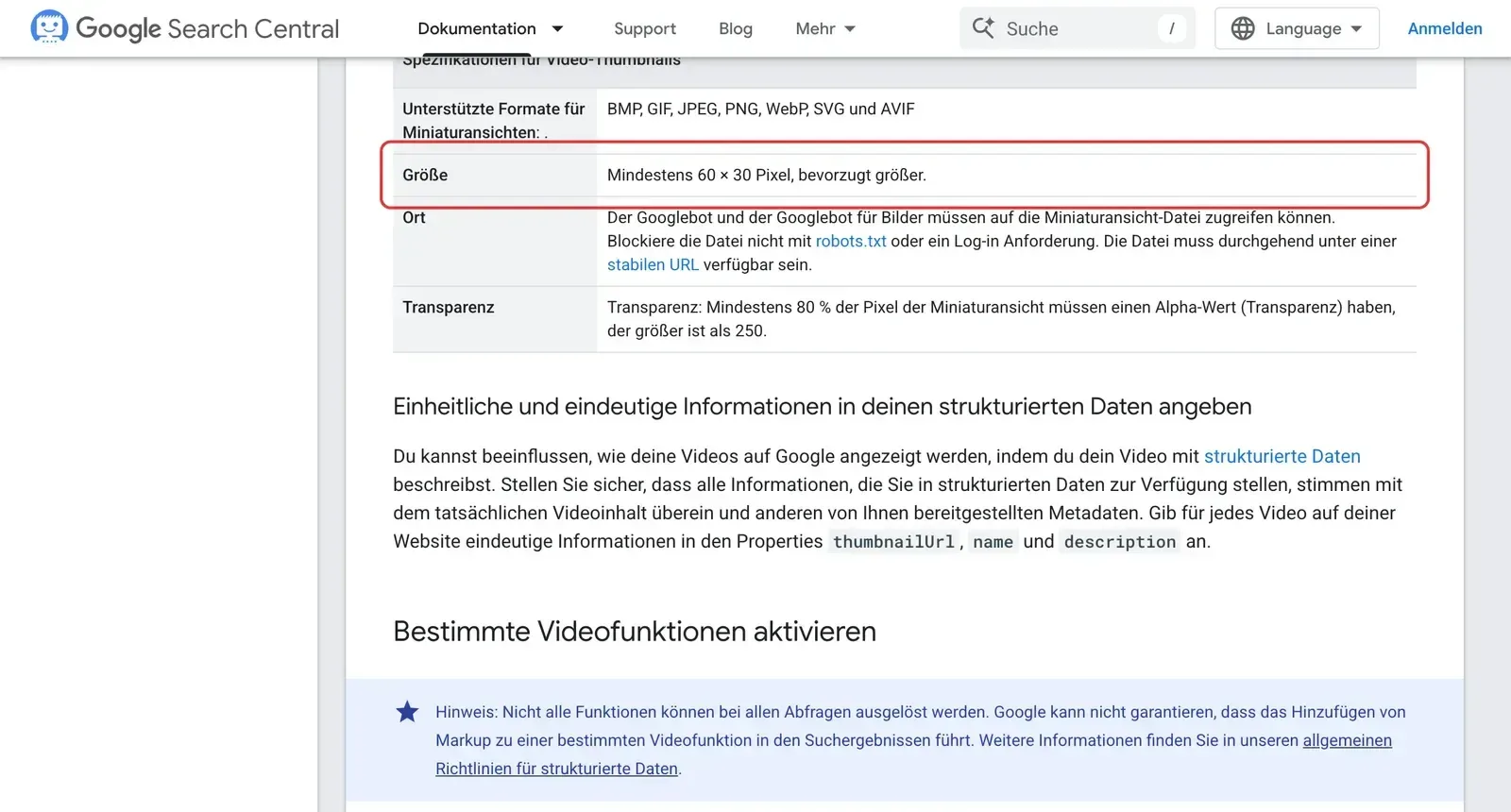Go to the Support tab

pyautogui.click(x=645, y=28)
